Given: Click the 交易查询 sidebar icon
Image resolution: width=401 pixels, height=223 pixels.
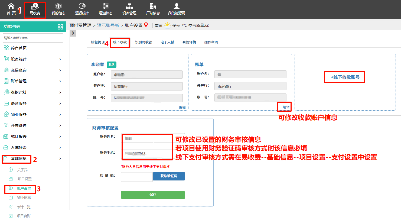Looking at the screenshot, I should (x=6, y=70).
